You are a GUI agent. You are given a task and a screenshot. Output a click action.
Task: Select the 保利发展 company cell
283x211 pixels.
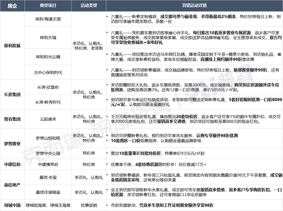click(12, 46)
